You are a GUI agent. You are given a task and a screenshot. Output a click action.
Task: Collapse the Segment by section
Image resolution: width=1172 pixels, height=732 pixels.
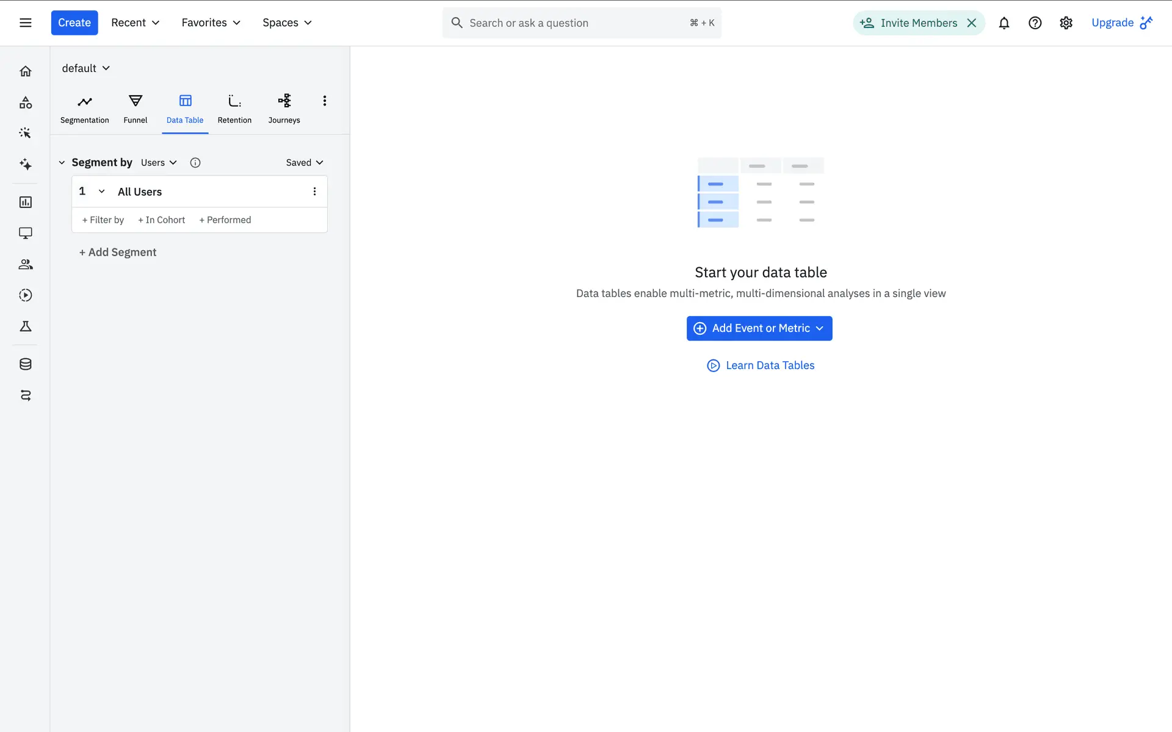coord(62,162)
